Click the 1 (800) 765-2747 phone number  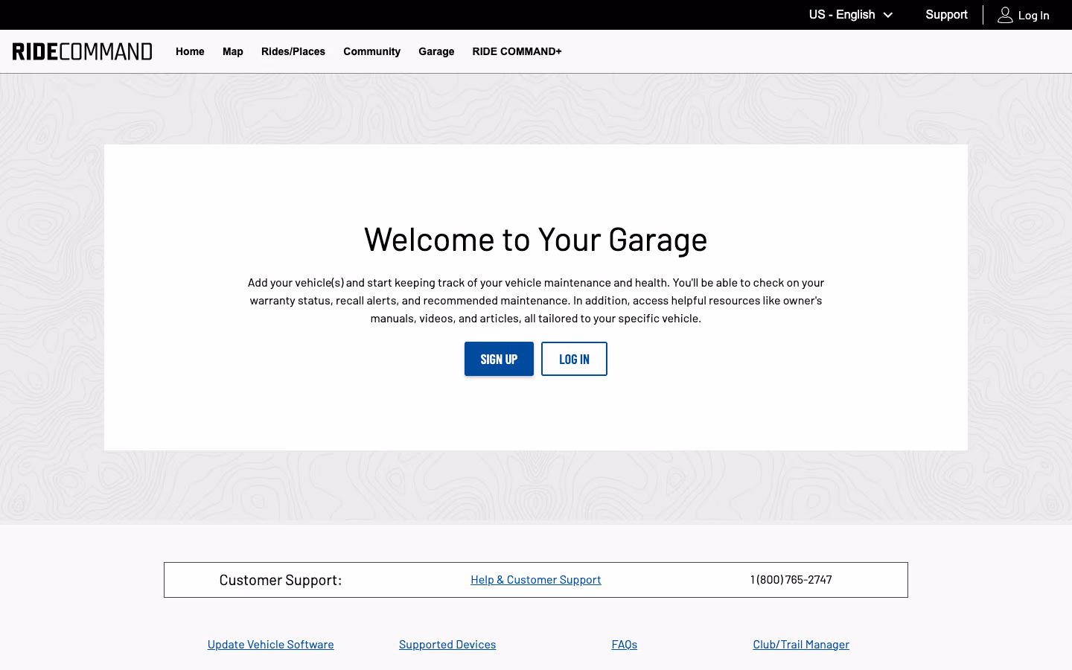coord(791,580)
